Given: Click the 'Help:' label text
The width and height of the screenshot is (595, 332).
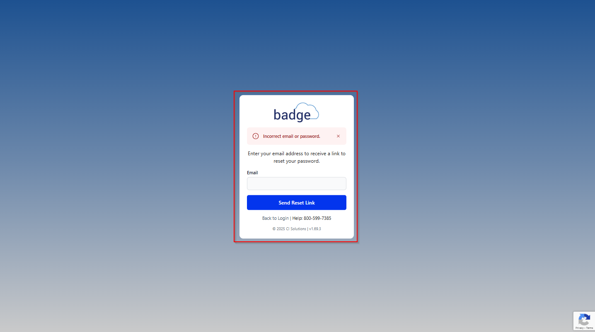Looking at the screenshot, I should (297, 218).
